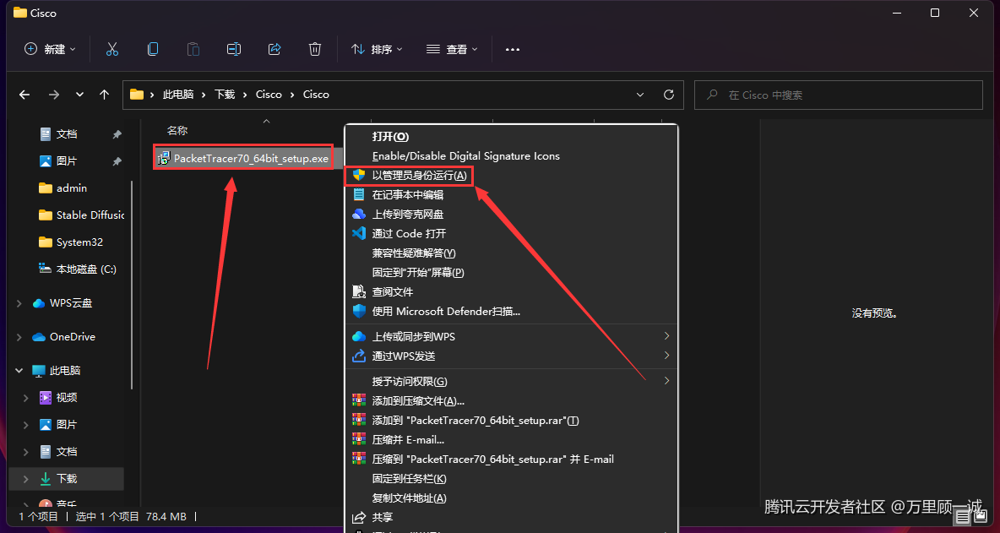Choose 固定到"开始"屏幕(P) menu entry
1000x533 pixels.
[418, 272]
